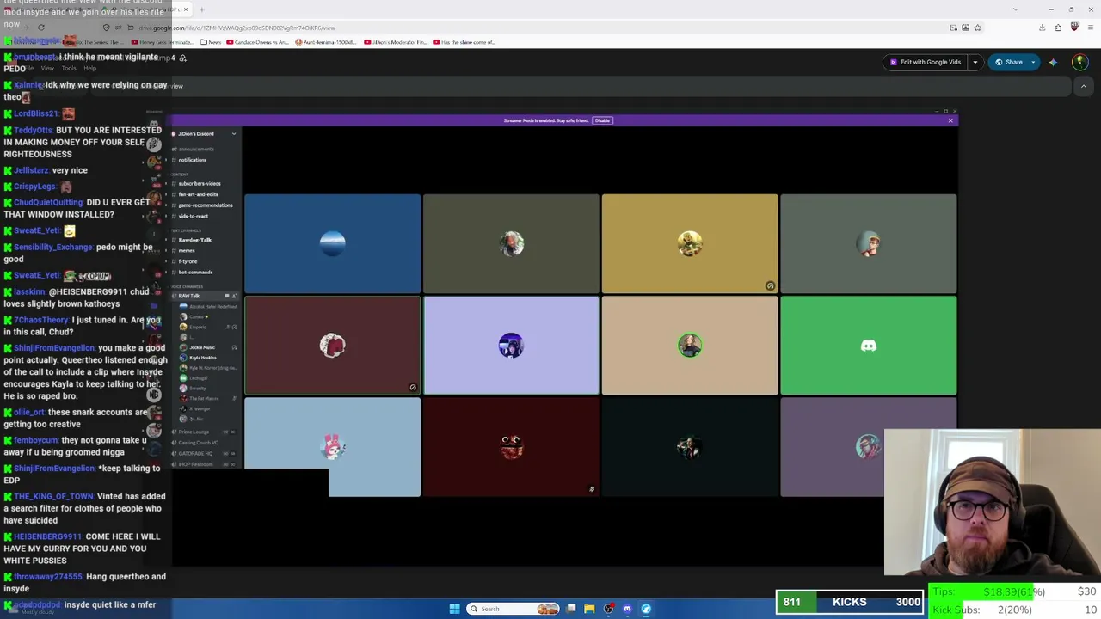Bookmark this page with the star icon
1101x619 pixels.
(977, 28)
